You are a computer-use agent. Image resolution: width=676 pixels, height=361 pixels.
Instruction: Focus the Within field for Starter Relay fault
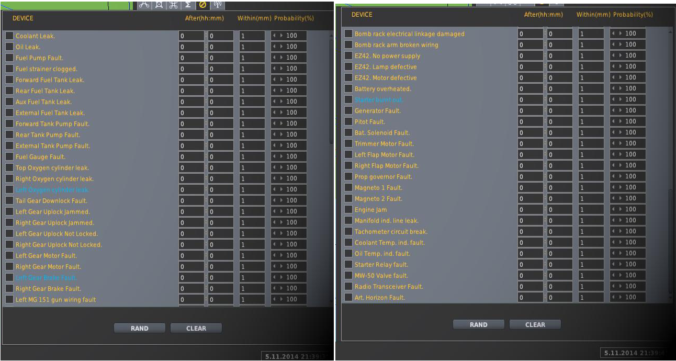(x=591, y=264)
